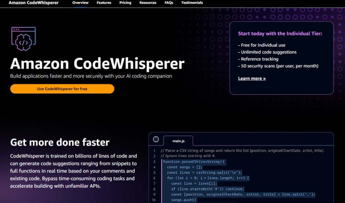Click the 'for (let i = 0' loop line
This screenshot has height=203, width=345.
(x=208, y=178)
